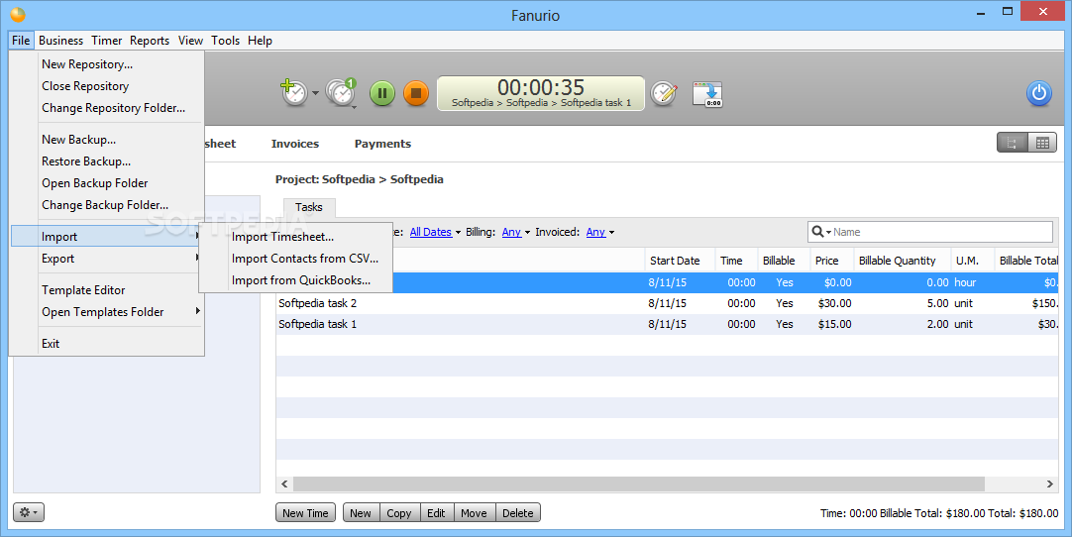This screenshot has height=537, width=1072.
Task: Click the Delete button
Action: click(x=517, y=513)
